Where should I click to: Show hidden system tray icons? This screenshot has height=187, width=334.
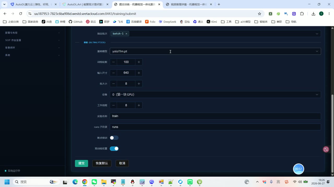pos(257,182)
